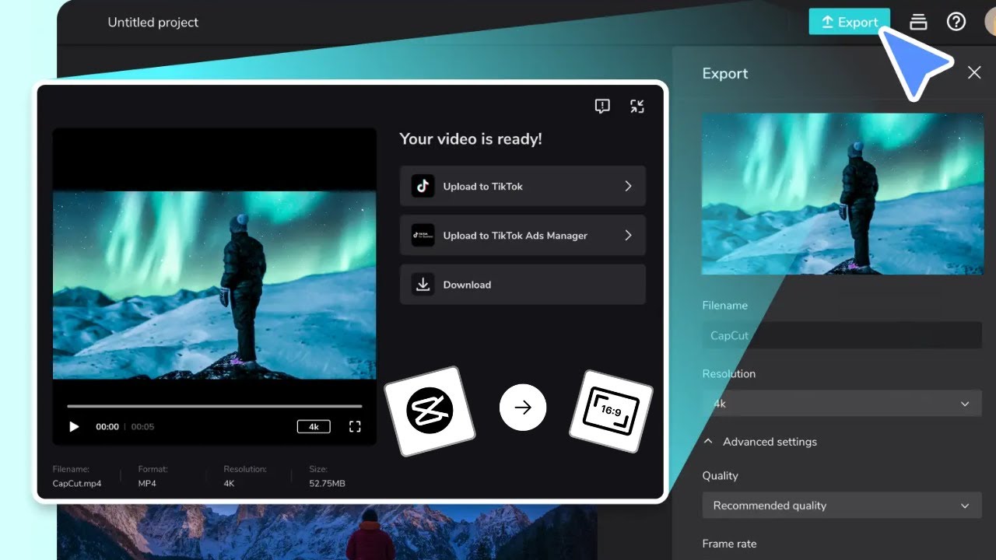Click the video progress bar

pos(215,406)
